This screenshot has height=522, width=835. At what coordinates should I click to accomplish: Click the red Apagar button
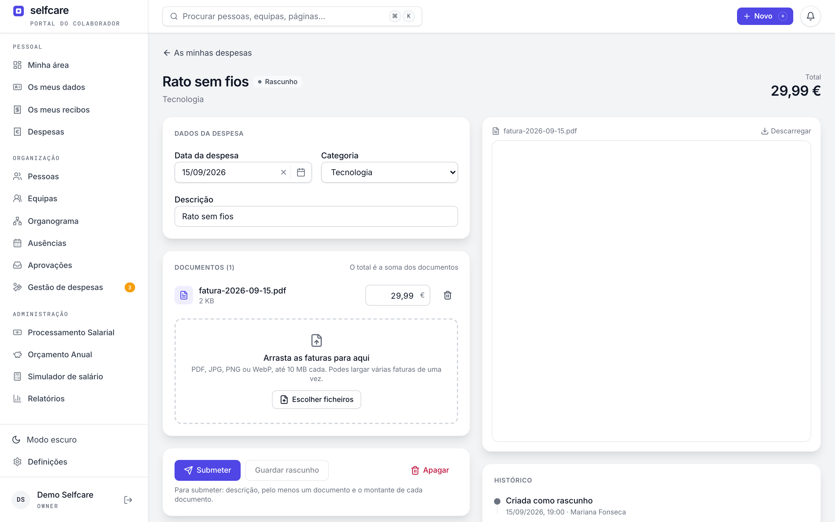(430, 470)
